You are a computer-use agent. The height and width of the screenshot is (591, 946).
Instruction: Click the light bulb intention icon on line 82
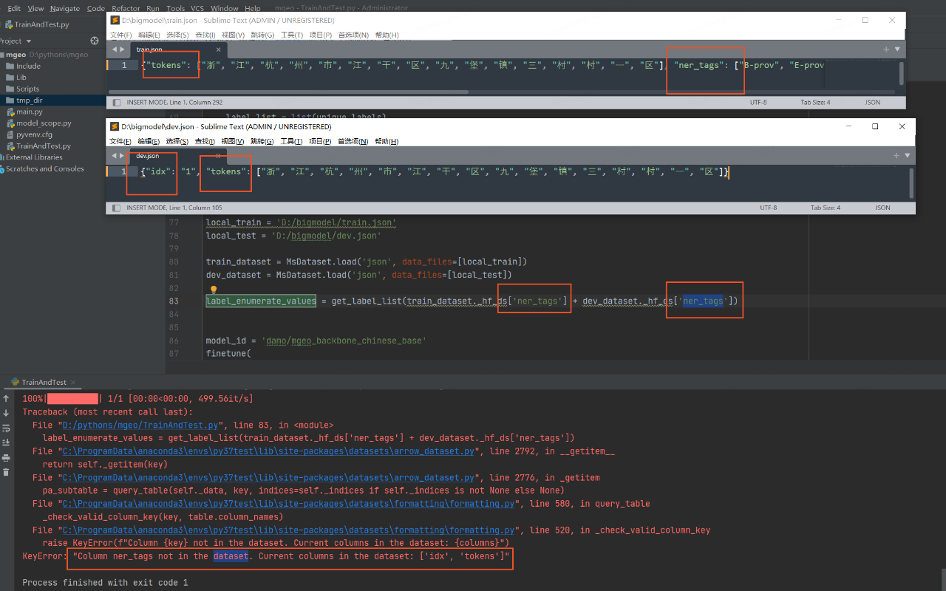(213, 290)
